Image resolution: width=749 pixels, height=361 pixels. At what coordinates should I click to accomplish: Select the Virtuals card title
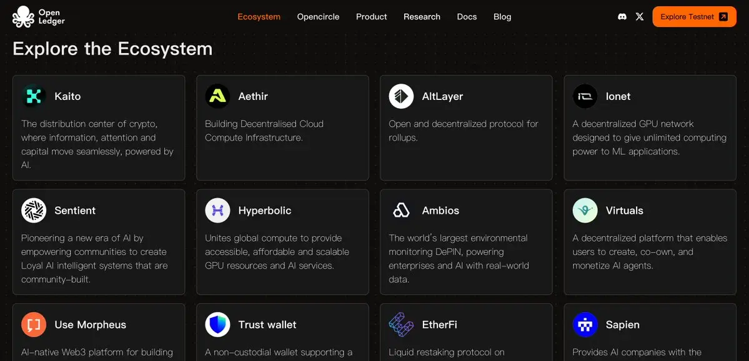pos(624,210)
